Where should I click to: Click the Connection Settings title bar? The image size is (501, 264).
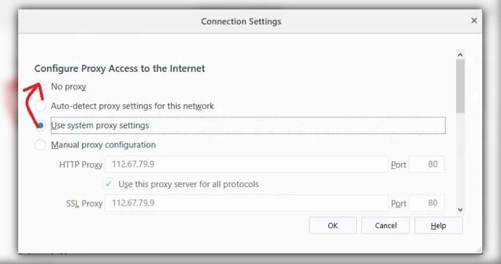(241, 21)
